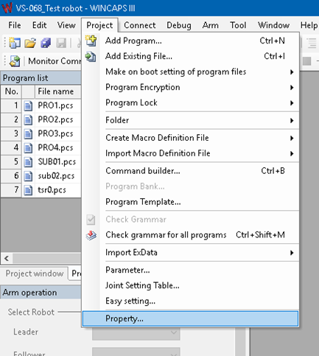The height and width of the screenshot is (356, 319).
Task: Click the Add Program menu icon
Action: point(91,41)
